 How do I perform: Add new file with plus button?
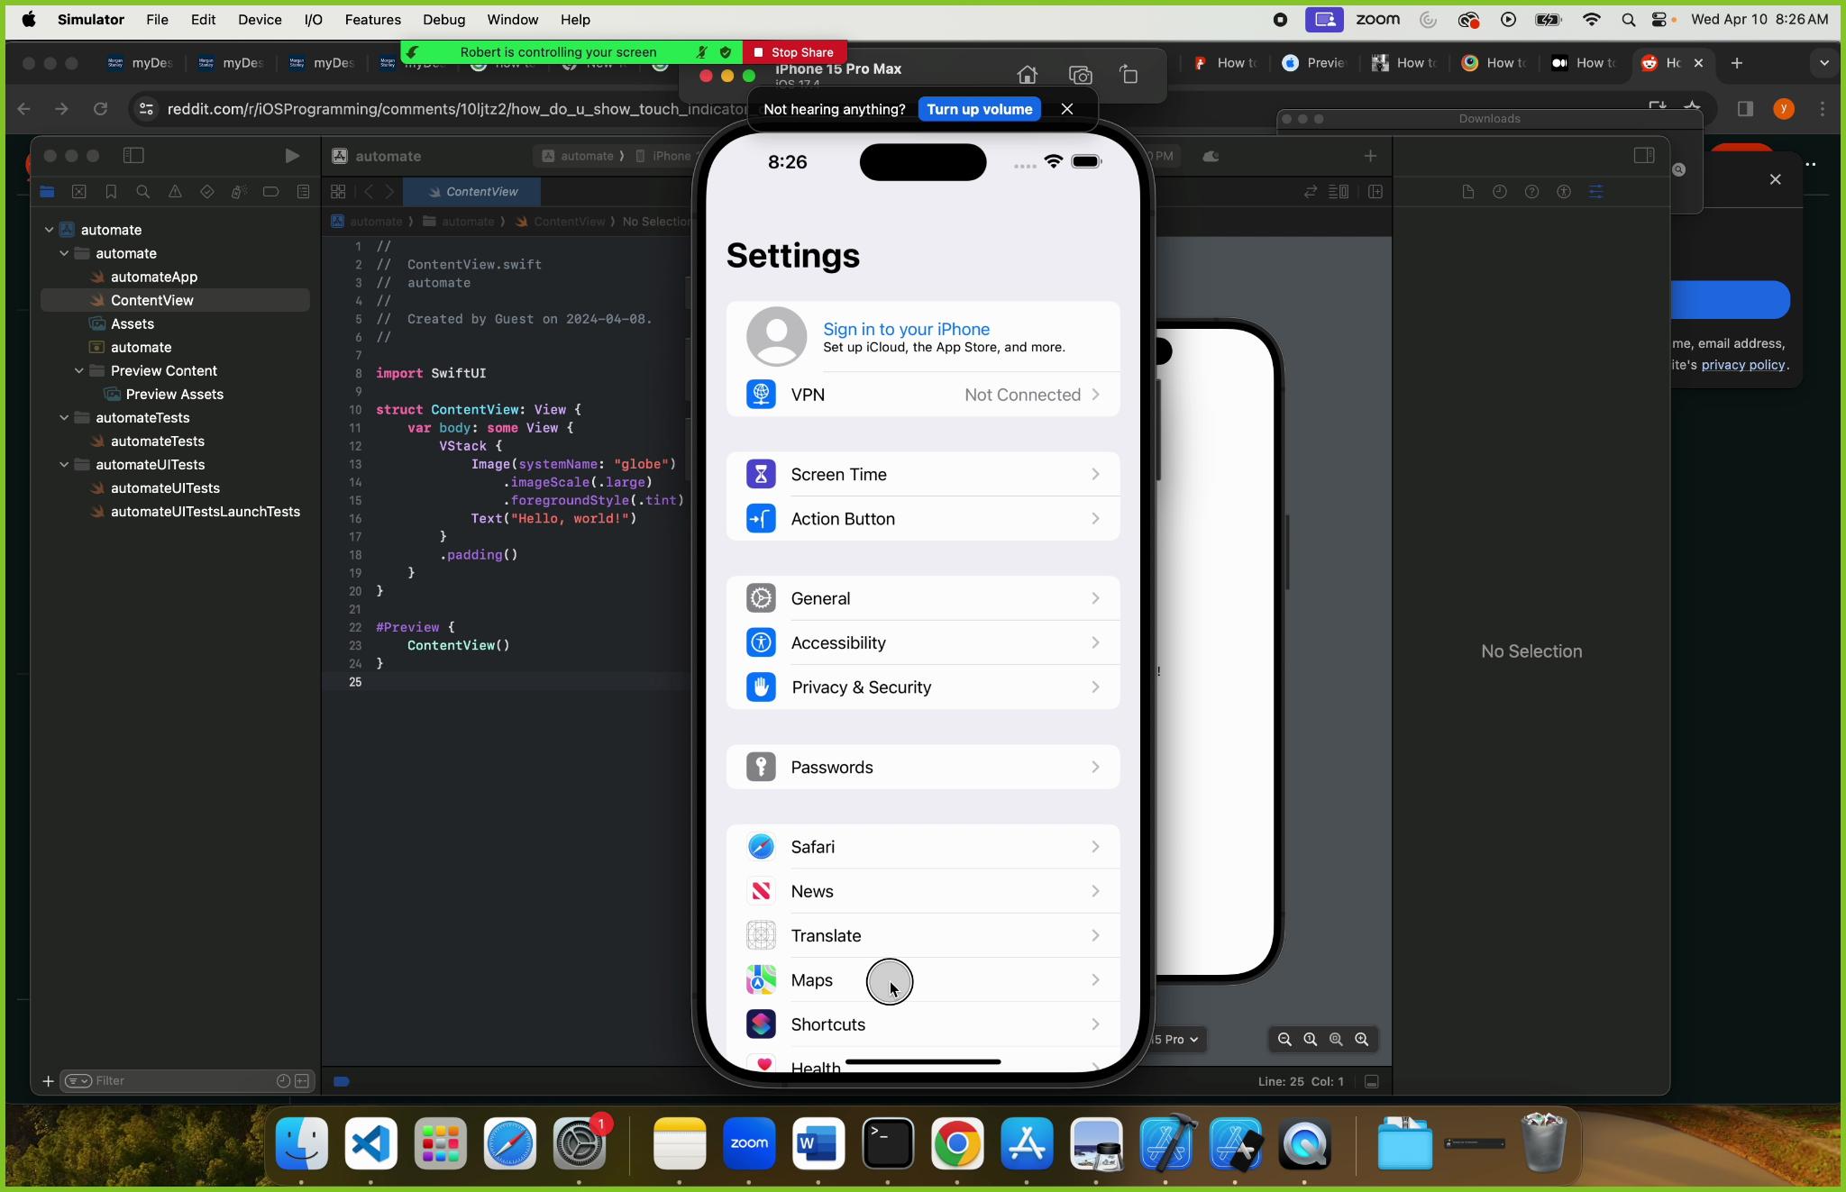(48, 1080)
